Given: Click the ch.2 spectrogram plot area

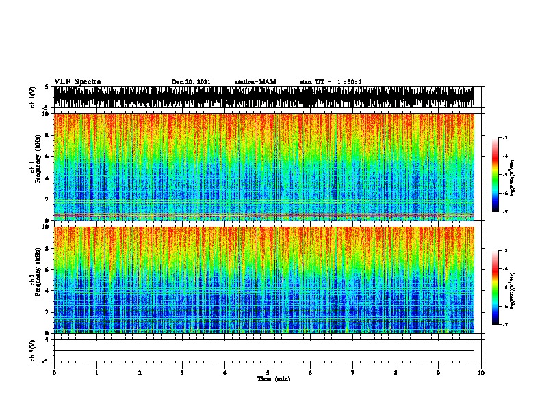Looking at the screenshot, I should 263,280.
